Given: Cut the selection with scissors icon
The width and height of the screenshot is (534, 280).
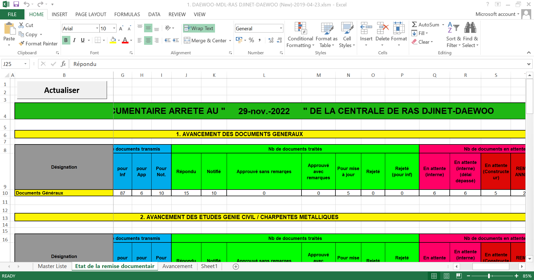Looking at the screenshot, I should 21,25.
